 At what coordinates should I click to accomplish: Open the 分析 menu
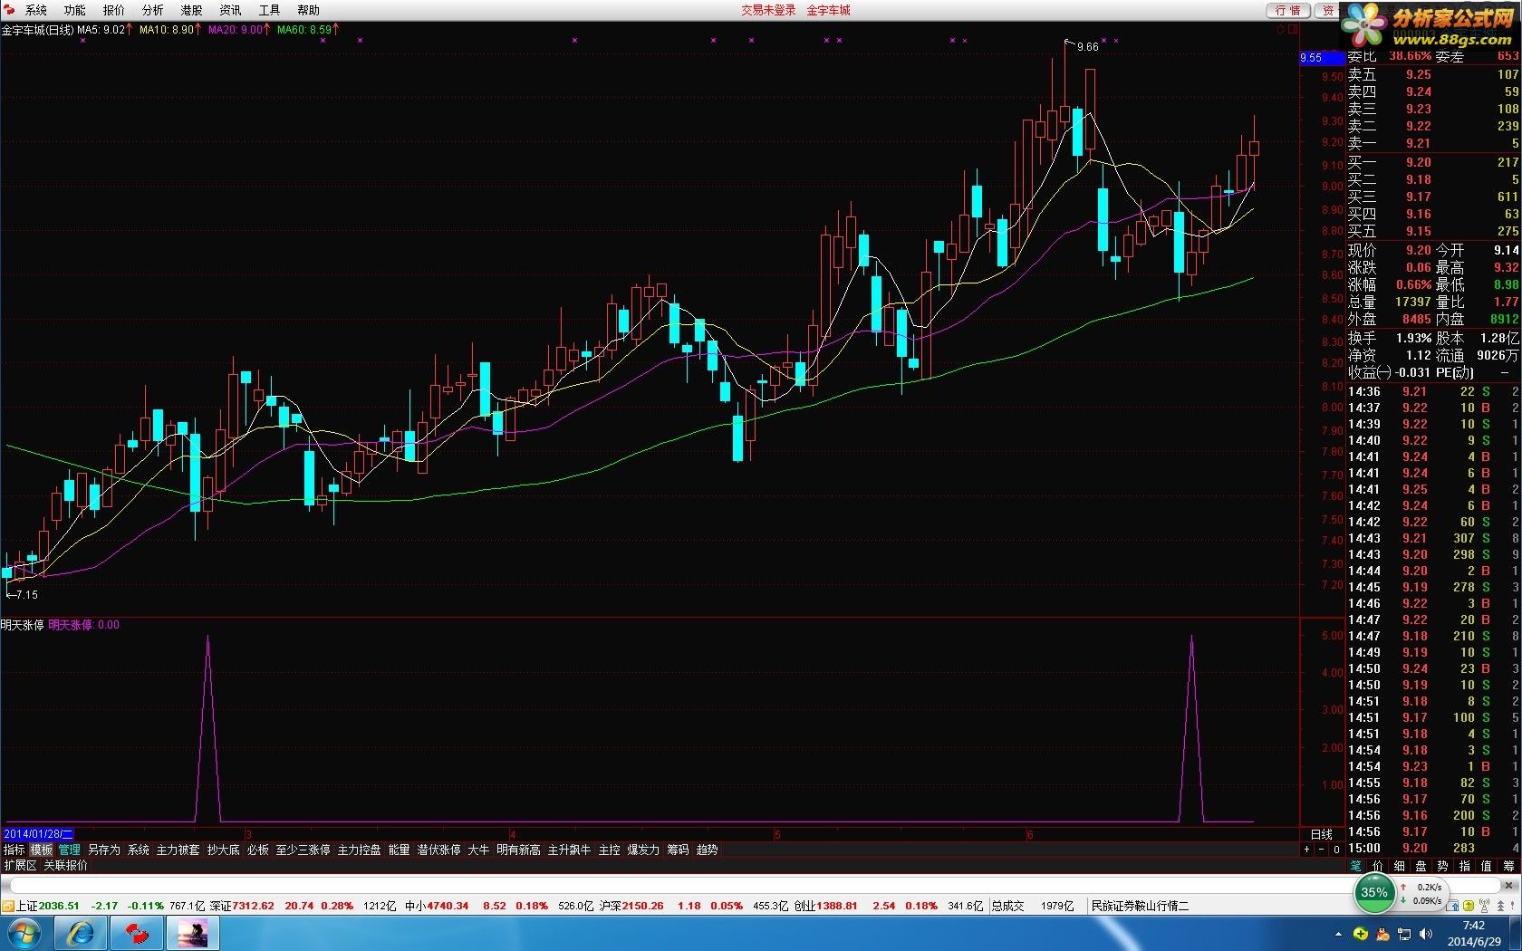pos(153,10)
